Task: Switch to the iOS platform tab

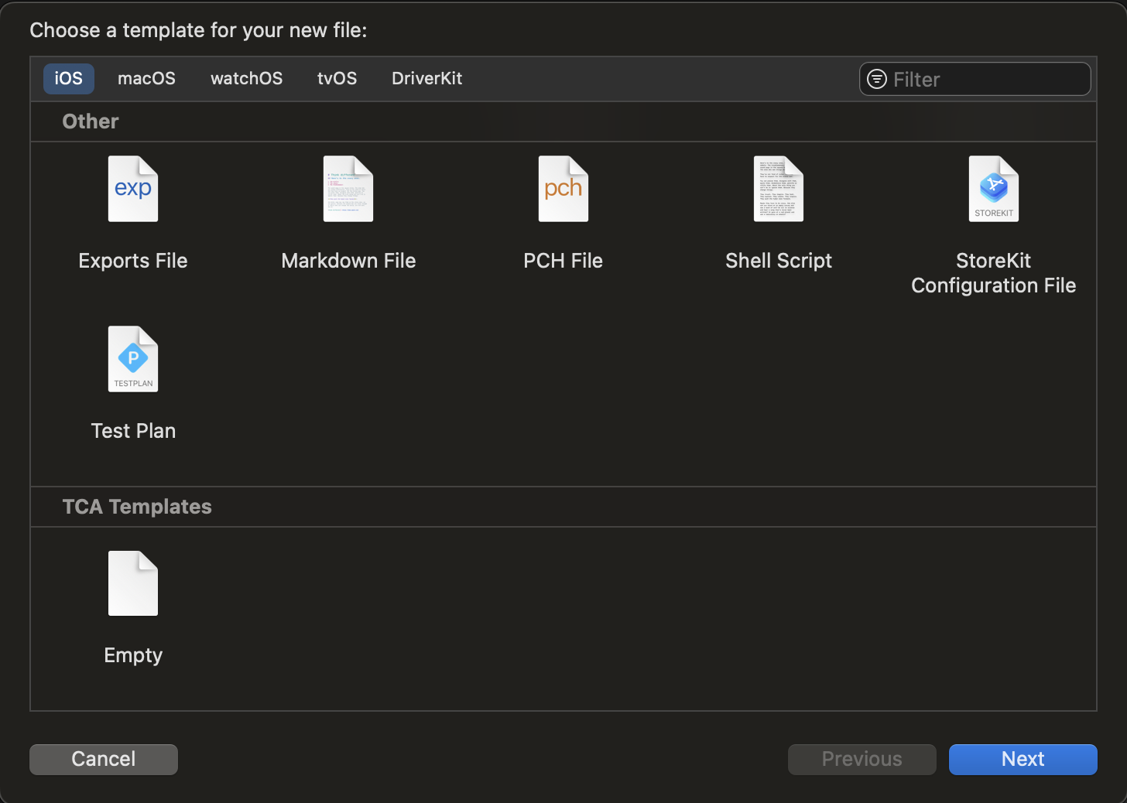Action: 69,78
